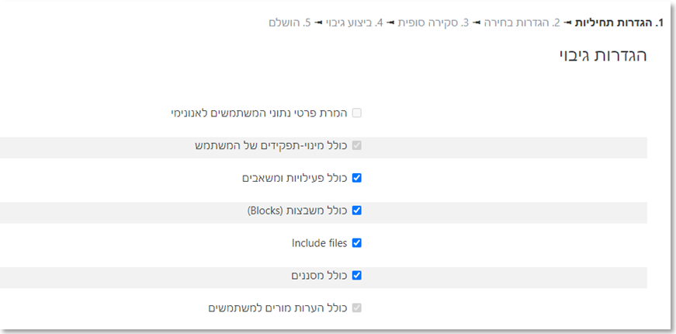Image resolution: width=676 pixels, height=334 pixels.
Task: Click the 'הגדרות גיבוי' page heading
Action: pyautogui.click(x=603, y=56)
